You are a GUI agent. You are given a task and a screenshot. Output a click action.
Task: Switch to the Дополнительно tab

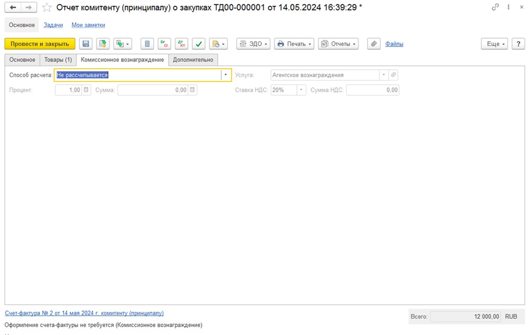coord(193,60)
